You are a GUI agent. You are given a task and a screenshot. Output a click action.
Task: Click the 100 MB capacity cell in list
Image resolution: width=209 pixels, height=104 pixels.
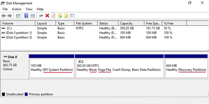pos(125,33)
